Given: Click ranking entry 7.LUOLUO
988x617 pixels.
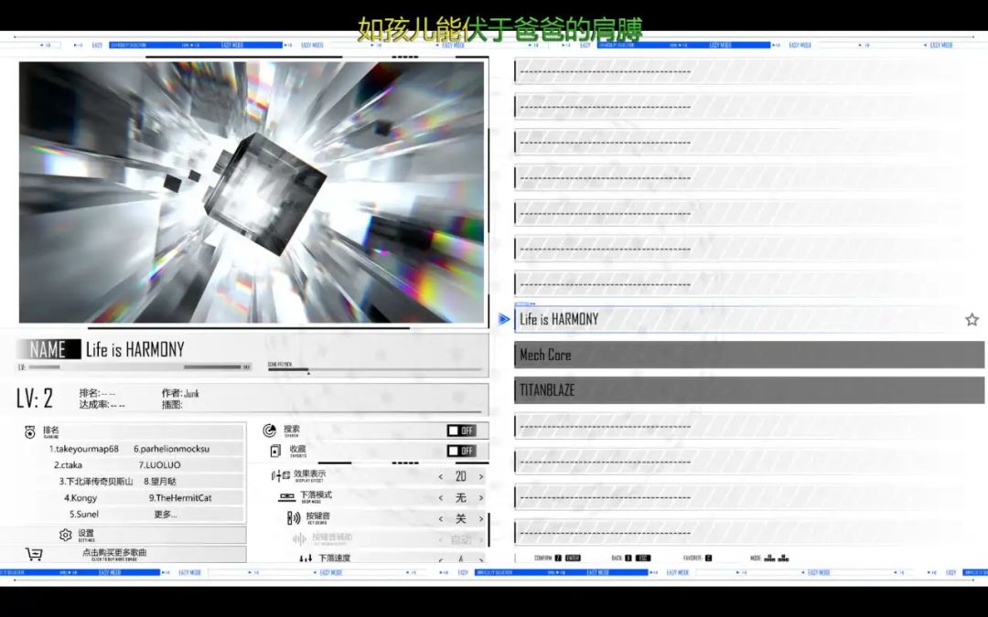Looking at the screenshot, I should click(x=159, y=465).
